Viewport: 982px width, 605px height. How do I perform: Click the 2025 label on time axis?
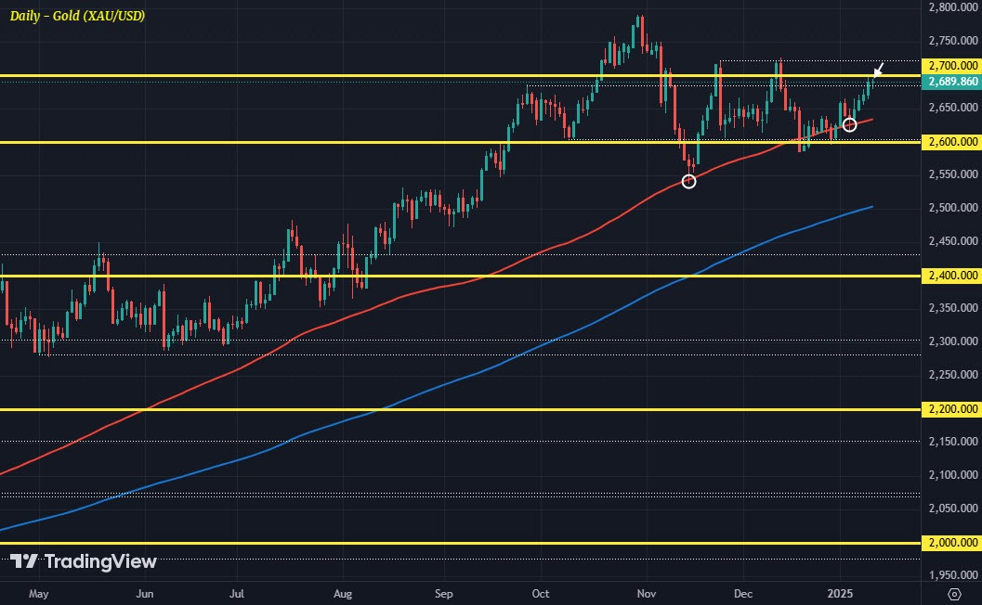point(840,593)
